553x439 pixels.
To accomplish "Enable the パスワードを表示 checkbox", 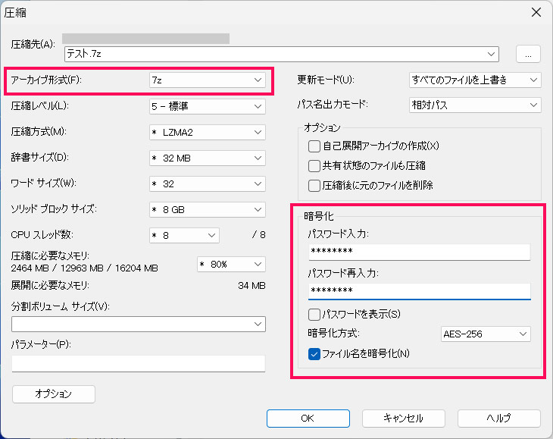I will (x=314, y=314).
